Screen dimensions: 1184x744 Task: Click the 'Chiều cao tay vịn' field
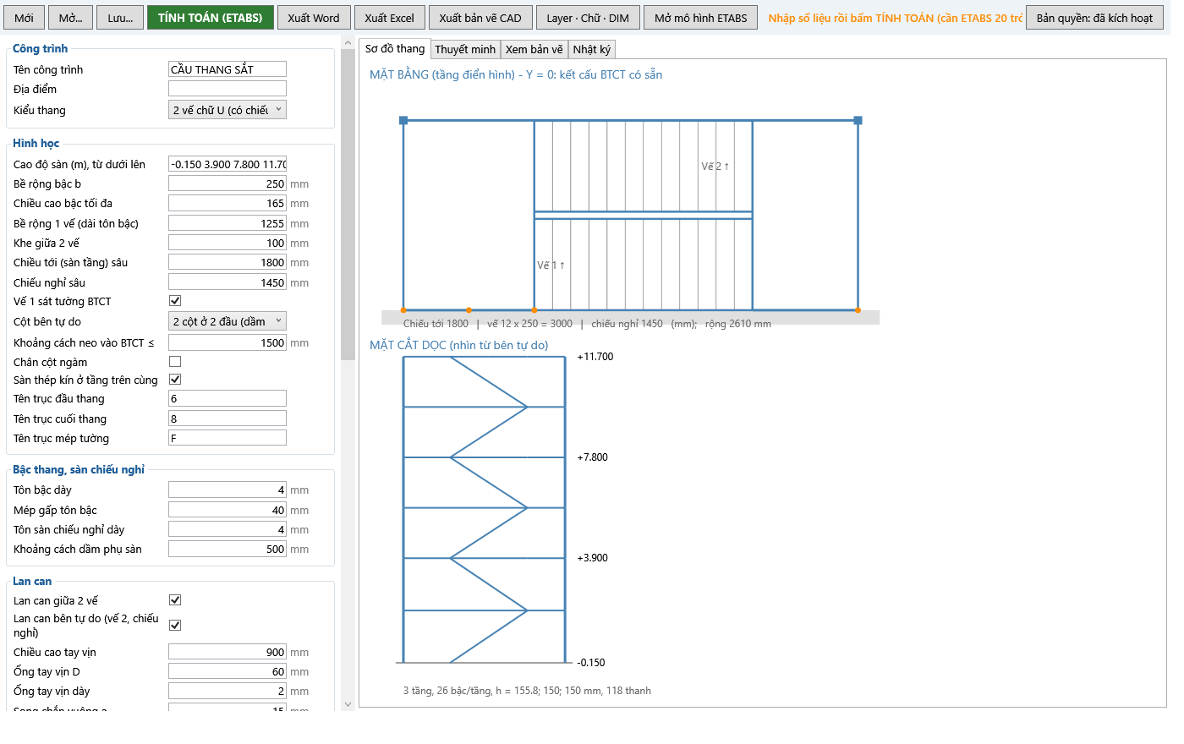[227, 652]
